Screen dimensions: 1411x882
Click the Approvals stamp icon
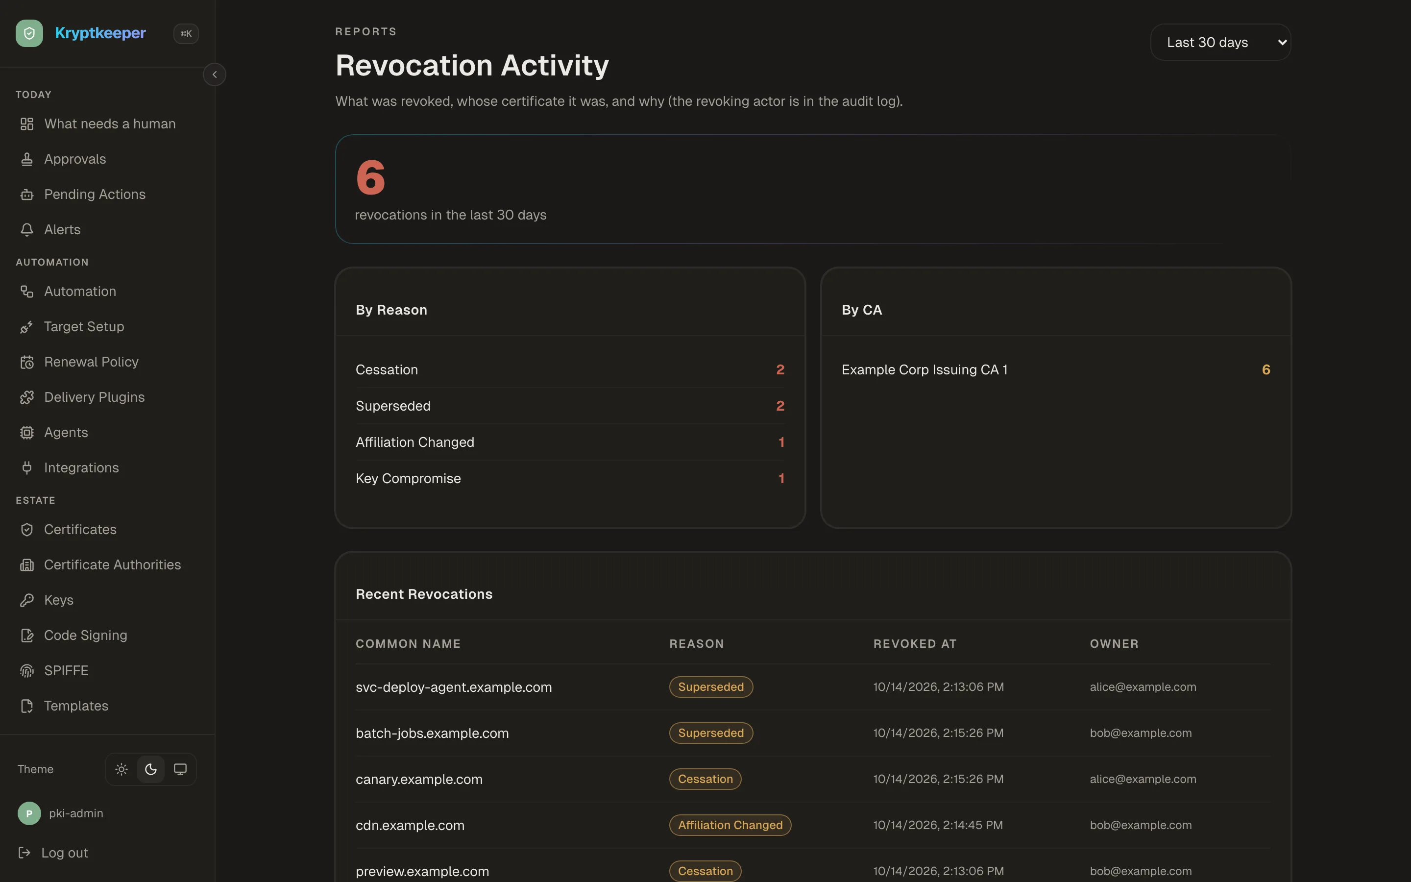tap(27, 159)
